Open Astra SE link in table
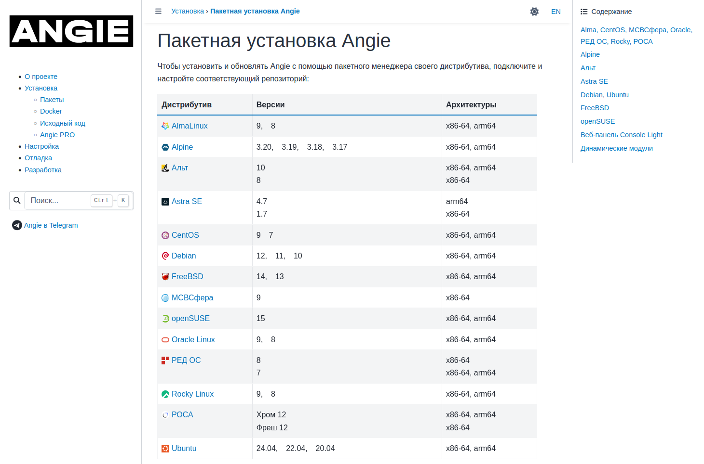Image resolution: width=704 pixels, height=464 pixels. [x=187, y=201]
